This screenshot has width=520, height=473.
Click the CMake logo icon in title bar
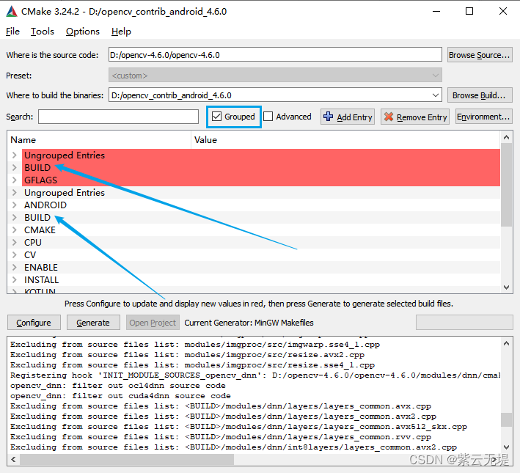(x=12, y=11)
